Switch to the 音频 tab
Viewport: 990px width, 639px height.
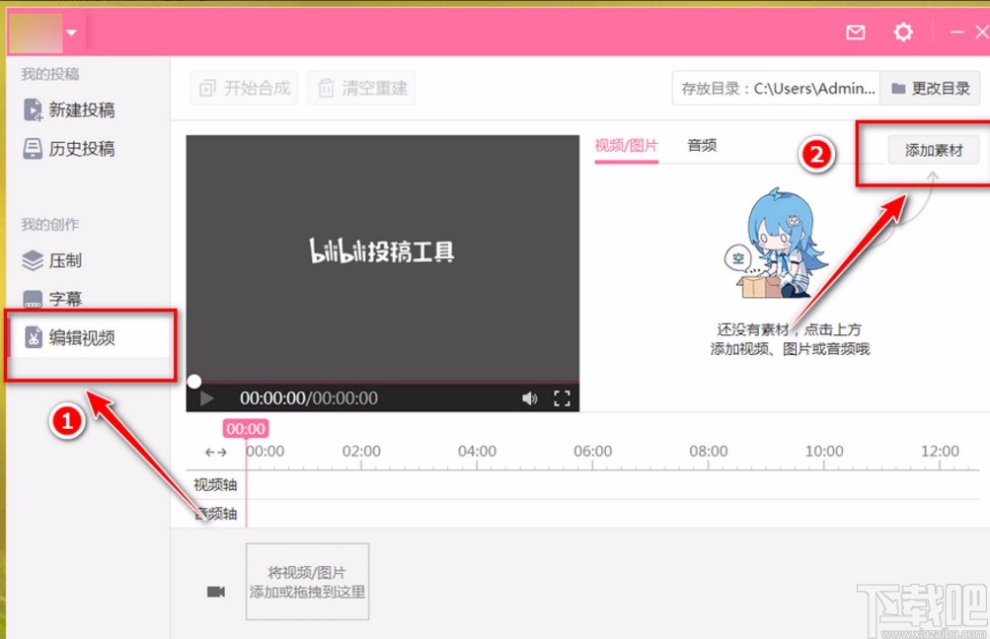(x=702, y=145)
